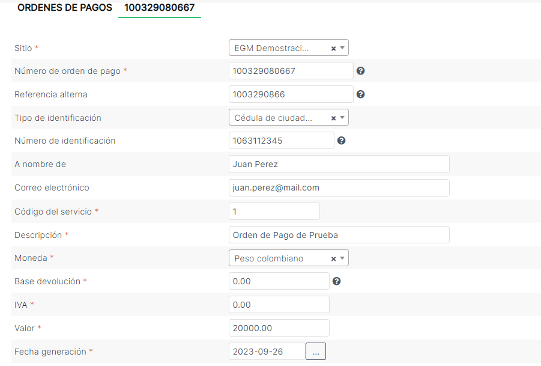Focus the Número de identificación input
This screenshot has width=541, height=366.
click(281, 141)
